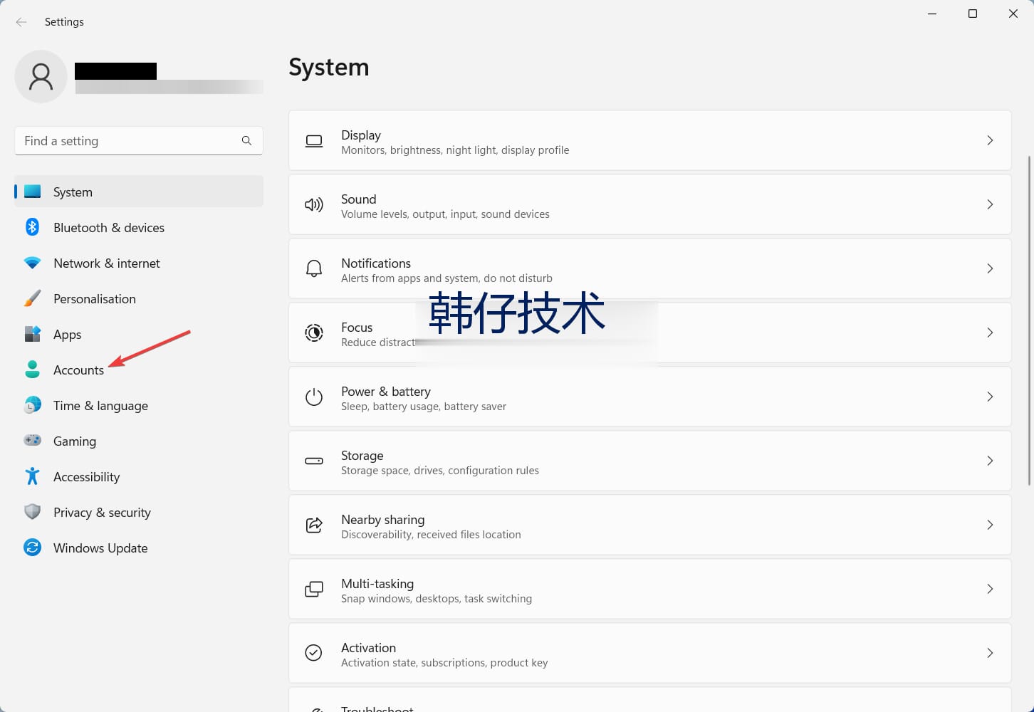
Task: Click 'Monitors, brightness, night light' description
Action: click(x=455, y=150)
